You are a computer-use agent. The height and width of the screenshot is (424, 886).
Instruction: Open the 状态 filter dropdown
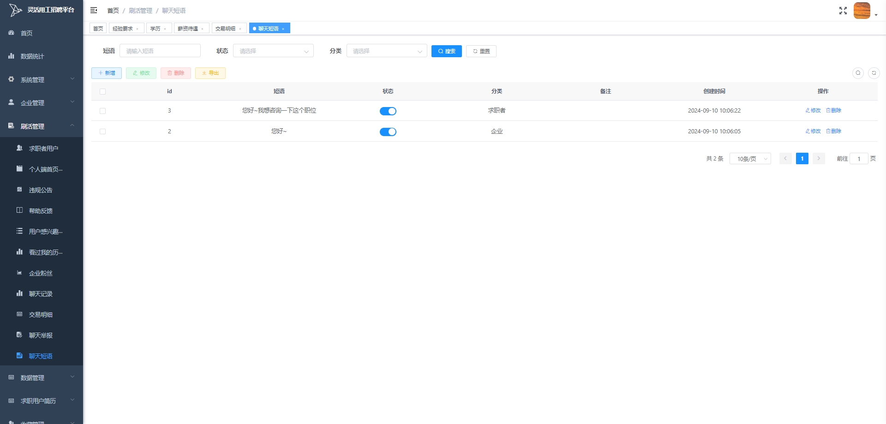273,51
